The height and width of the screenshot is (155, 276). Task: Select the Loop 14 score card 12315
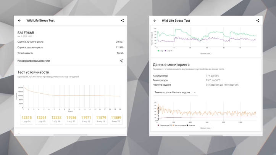point(27,119)
